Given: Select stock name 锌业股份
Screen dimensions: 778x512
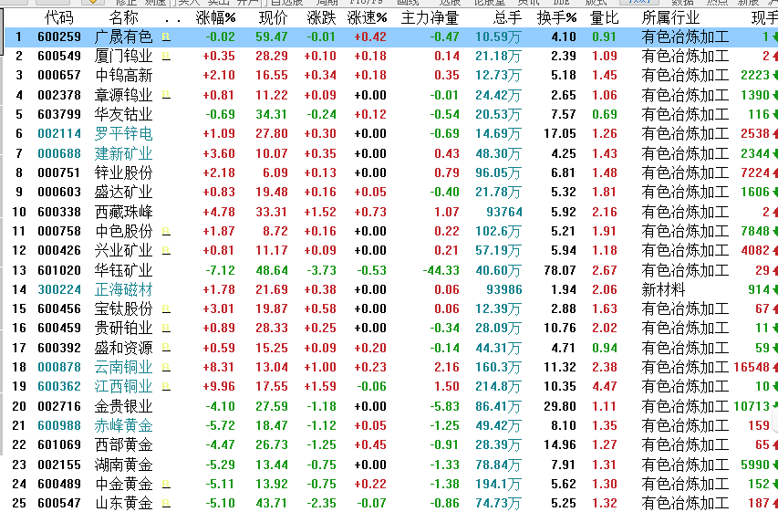Looking at the screenshot, I should point(123,173).
